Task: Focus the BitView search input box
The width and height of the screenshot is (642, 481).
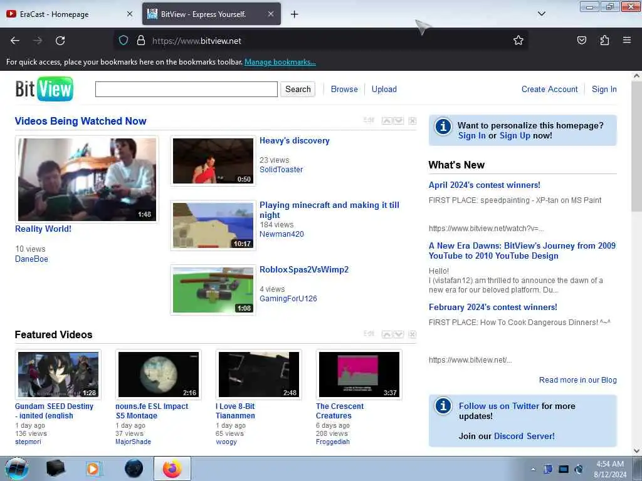Action: [x=186, y=89]
